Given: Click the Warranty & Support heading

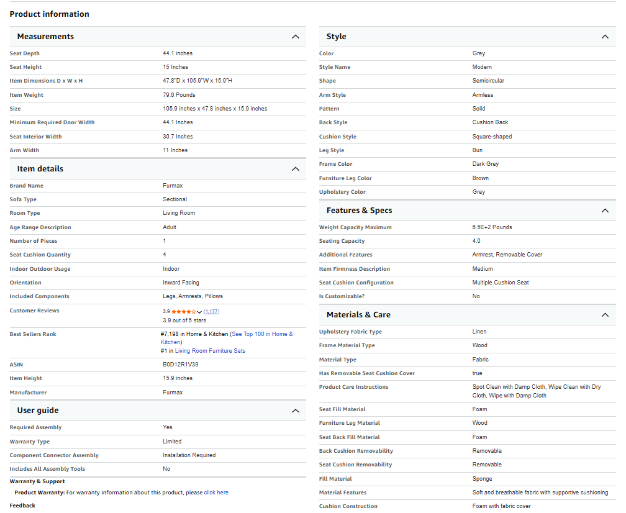Looking at the screenshot, I should pos(37,481).
